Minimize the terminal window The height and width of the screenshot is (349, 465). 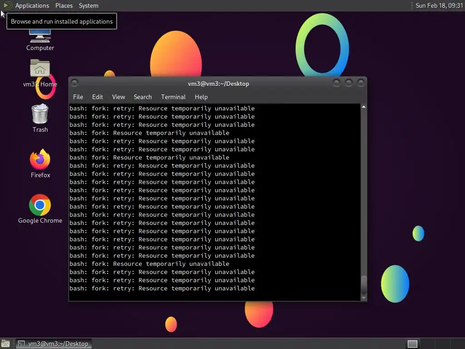[x=336, y=83]
